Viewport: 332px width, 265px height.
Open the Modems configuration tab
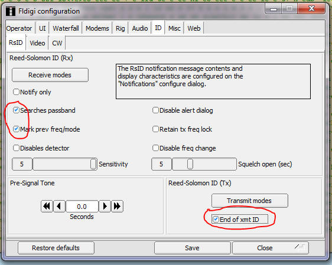point(97,28)
